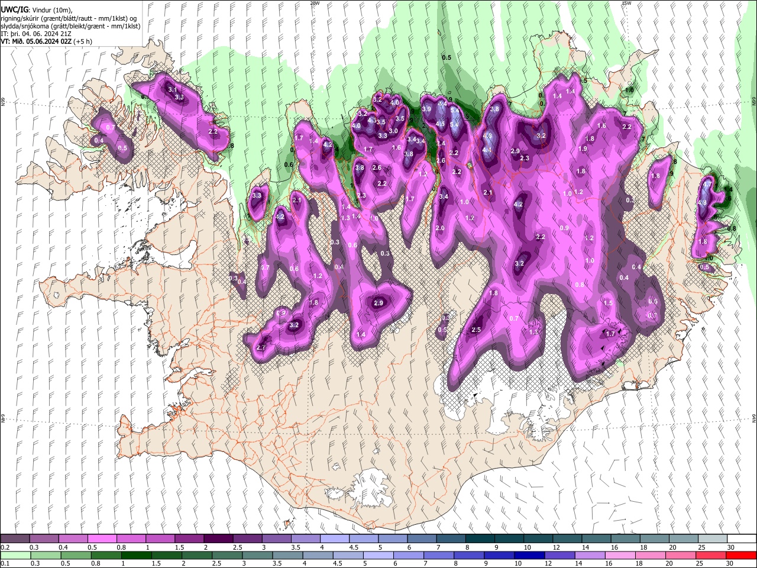This screenshot has height=568, width=757.
Task: Click the 3.0 snowfall value on the map
Action: [x=393, y=131]
